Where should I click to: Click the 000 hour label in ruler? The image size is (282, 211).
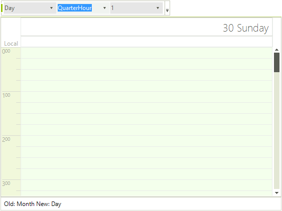tap(6, 51)
